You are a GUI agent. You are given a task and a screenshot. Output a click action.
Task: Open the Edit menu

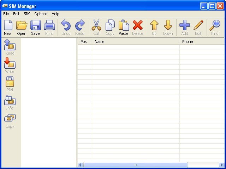point(16,14)
